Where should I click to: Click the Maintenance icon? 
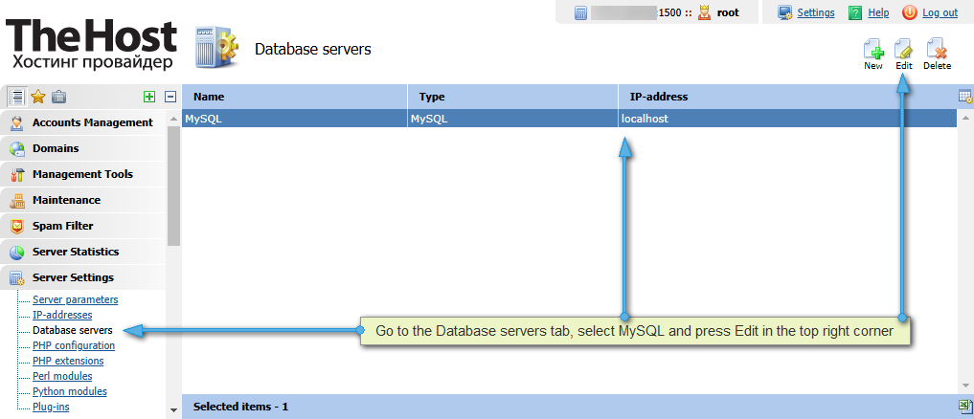pyautogui.click(x=17, y=201)
